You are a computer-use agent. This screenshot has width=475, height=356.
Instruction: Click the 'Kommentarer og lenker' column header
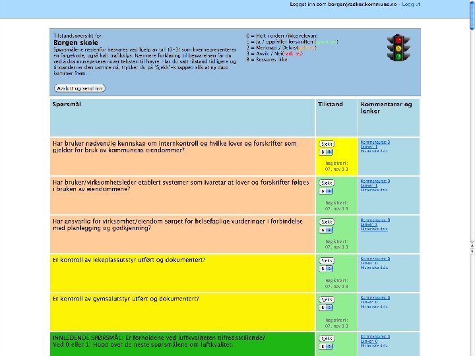(x=386, y=107)
